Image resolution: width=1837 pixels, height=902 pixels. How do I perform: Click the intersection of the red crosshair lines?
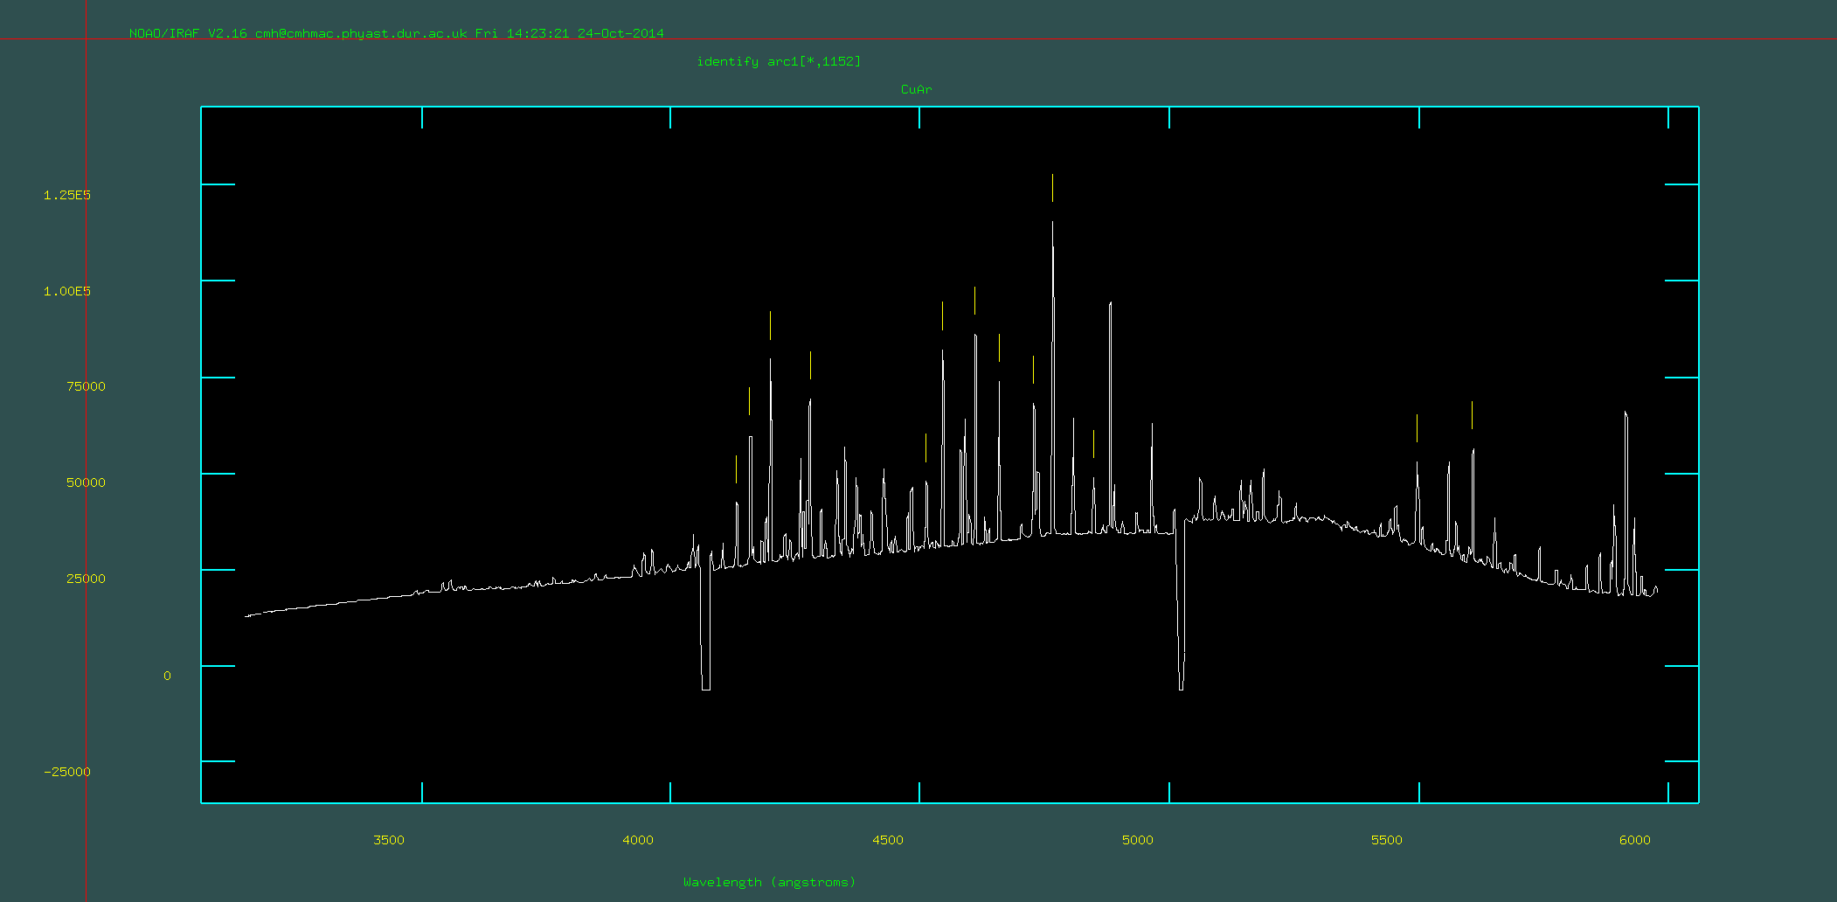tap(86, 38)
